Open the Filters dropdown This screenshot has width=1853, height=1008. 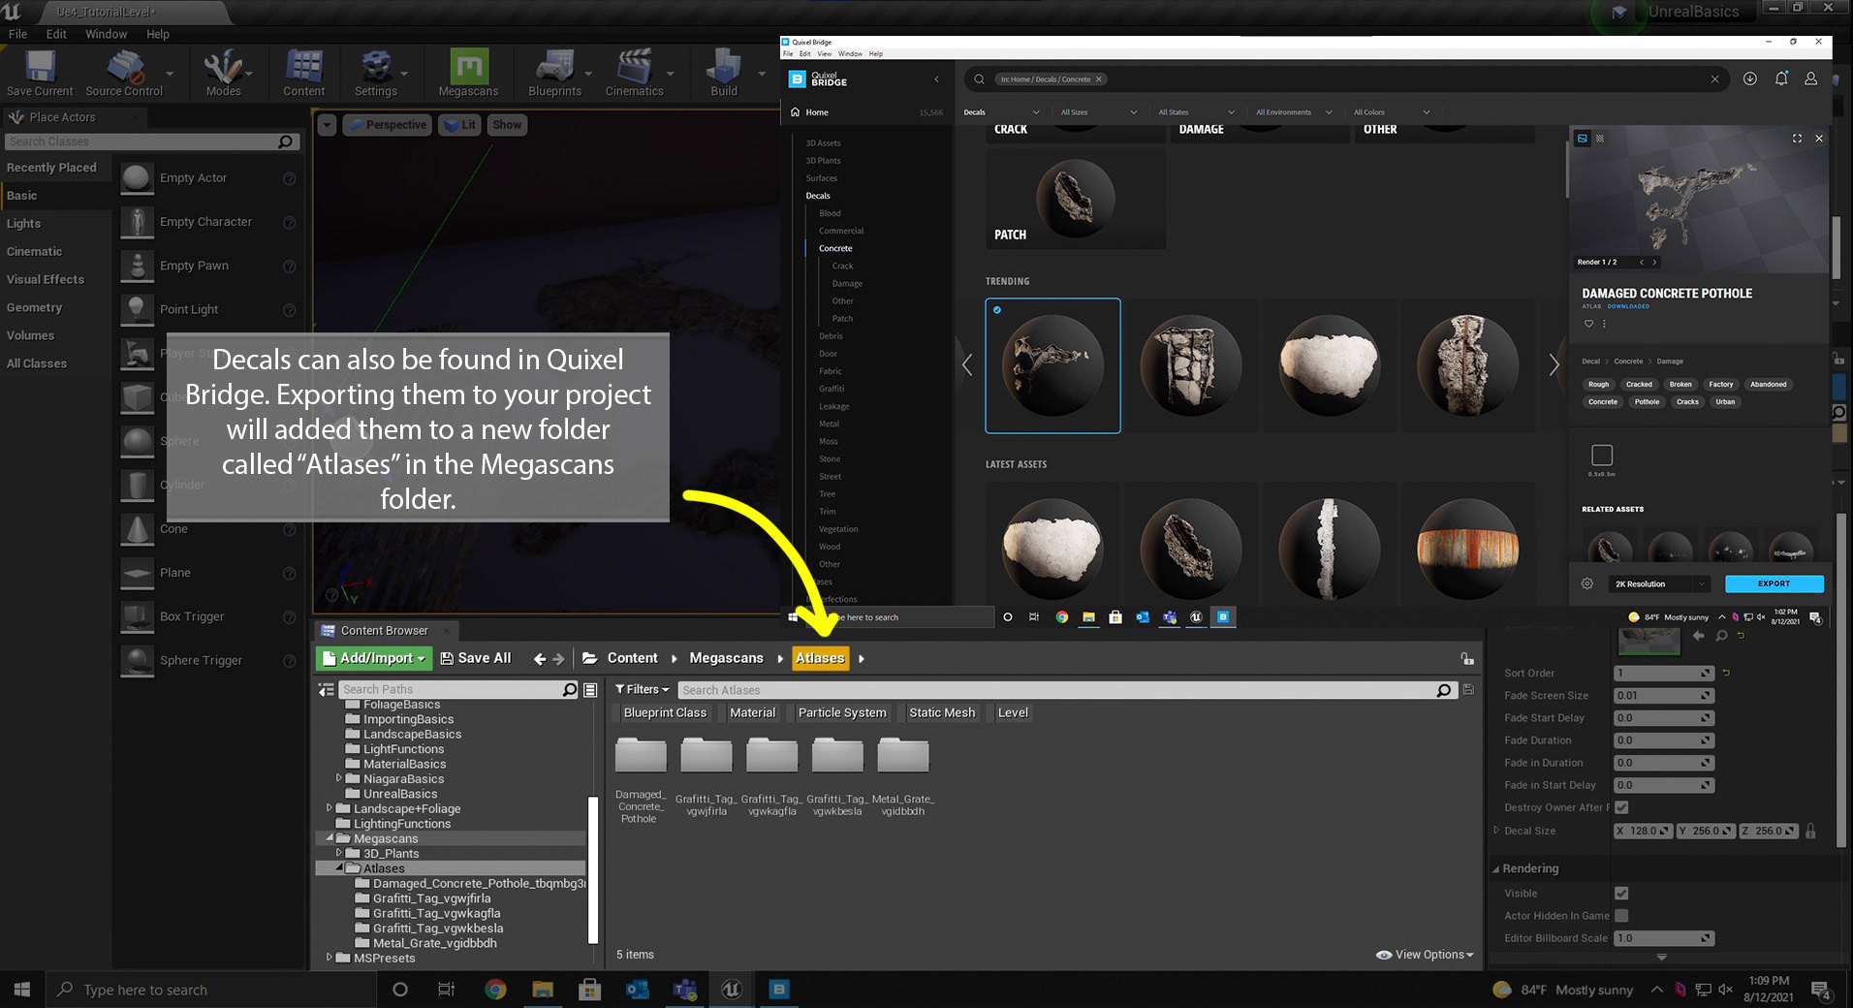(x=642, y=690)
